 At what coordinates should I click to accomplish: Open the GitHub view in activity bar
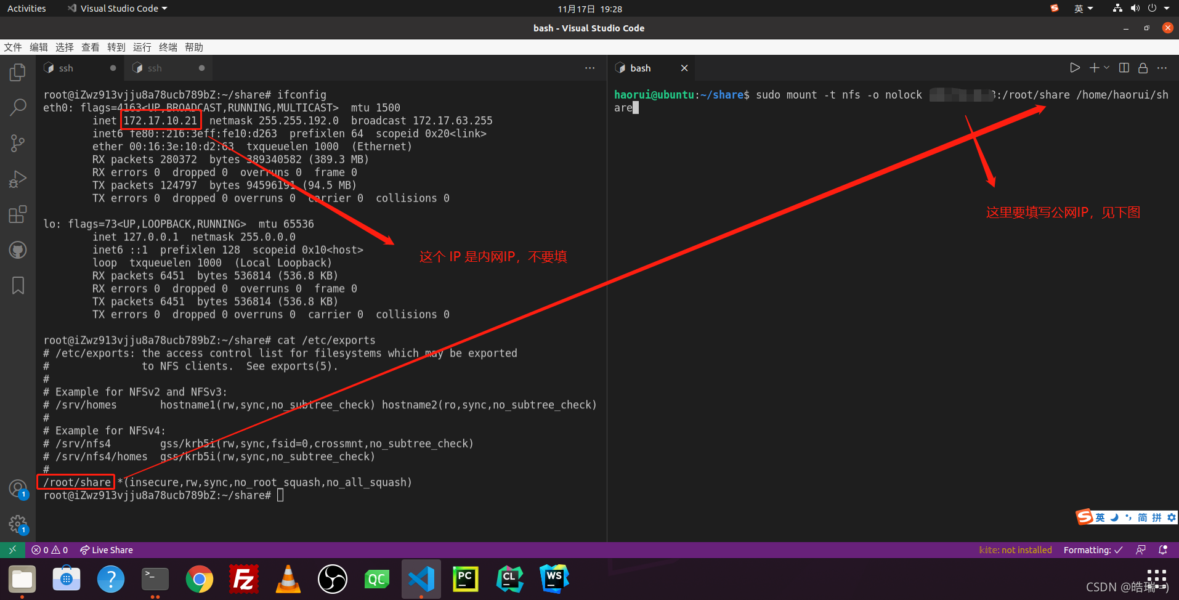[x=18, y=250]
